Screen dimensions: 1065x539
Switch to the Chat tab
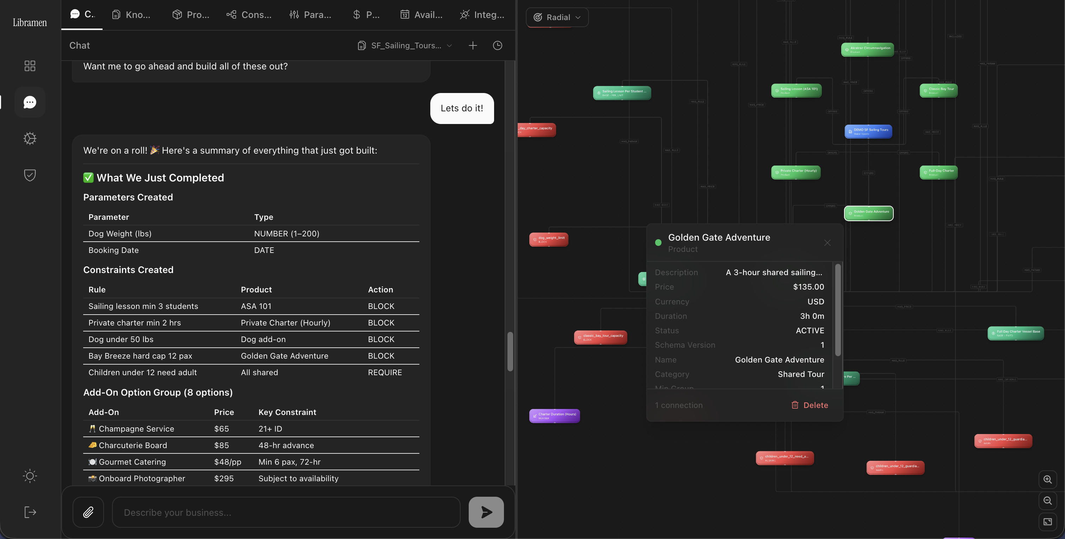(x=82, y=14)
